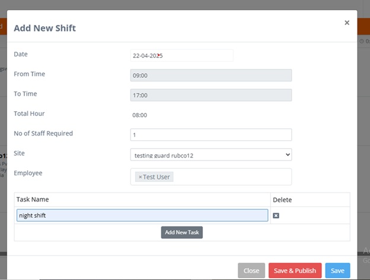Screen dimensions: 370x280
Task: Open the Site dropdown testing guard rubco12
Action: [x=211, y=155]
